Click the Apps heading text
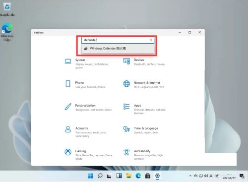 pyautogui.click(x=137, y=105)
